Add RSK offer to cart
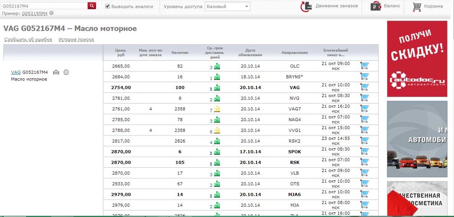Image resolution: width=454 pixels, height=217 pixels. pos(364,162)
